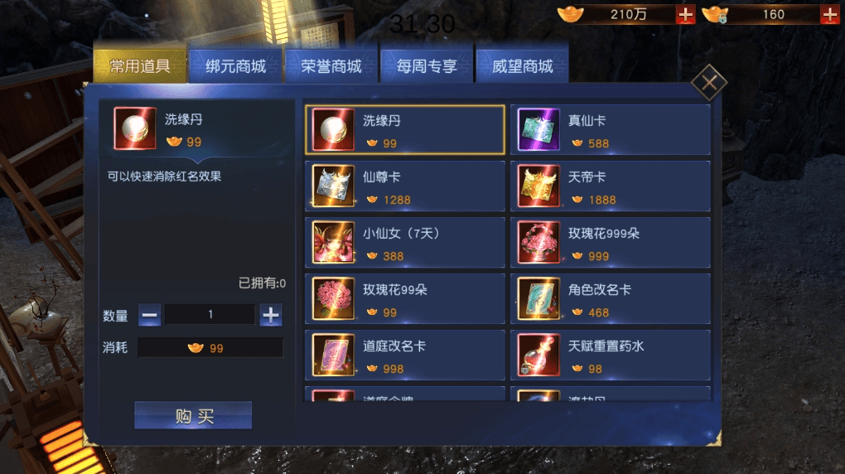
Task: Open the 荣誉商城 tab
Action: (331, 66)
